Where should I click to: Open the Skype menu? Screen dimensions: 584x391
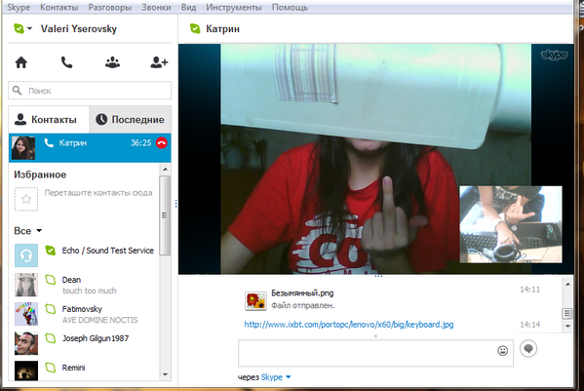19,8
